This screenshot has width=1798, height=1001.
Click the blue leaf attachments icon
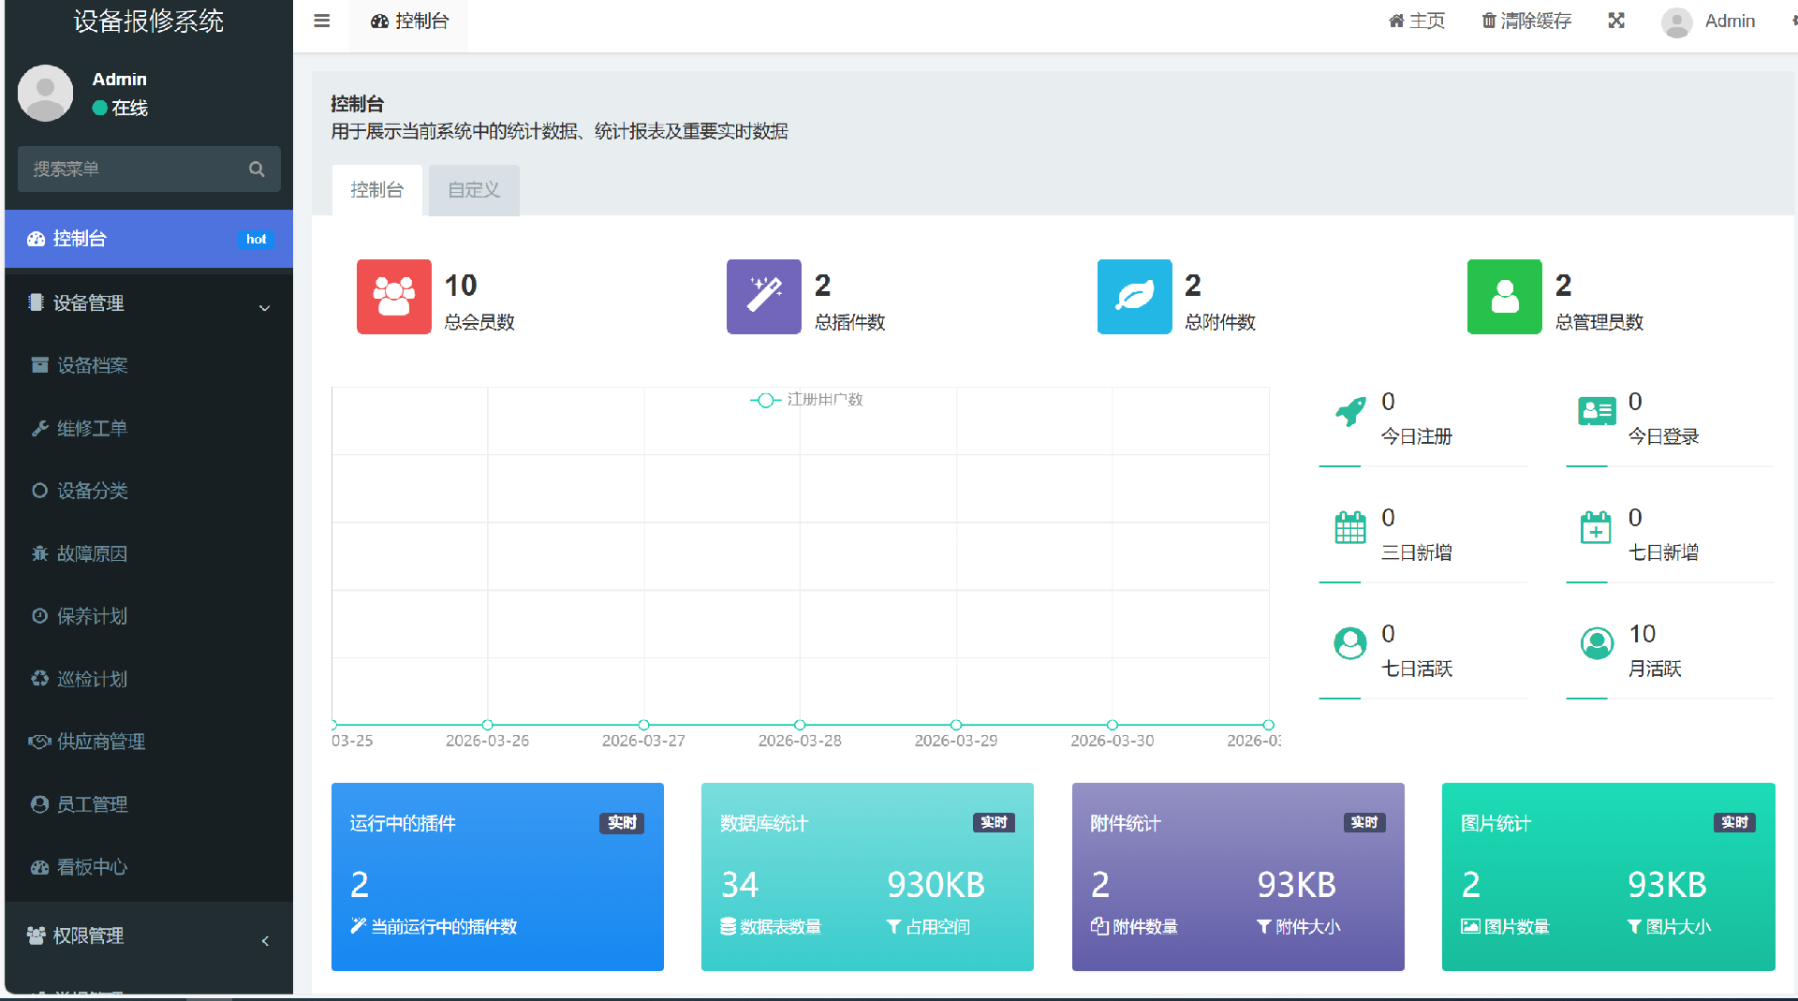[1134, 297]
